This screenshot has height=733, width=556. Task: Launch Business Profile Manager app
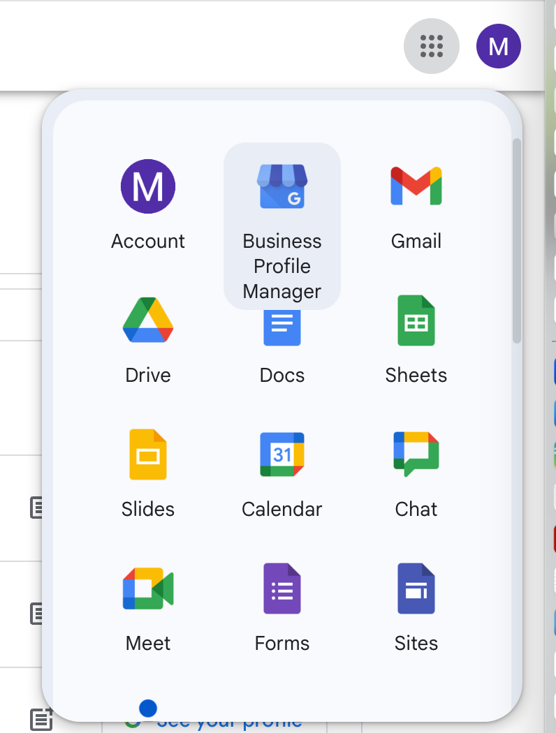[x=282, y=225]
